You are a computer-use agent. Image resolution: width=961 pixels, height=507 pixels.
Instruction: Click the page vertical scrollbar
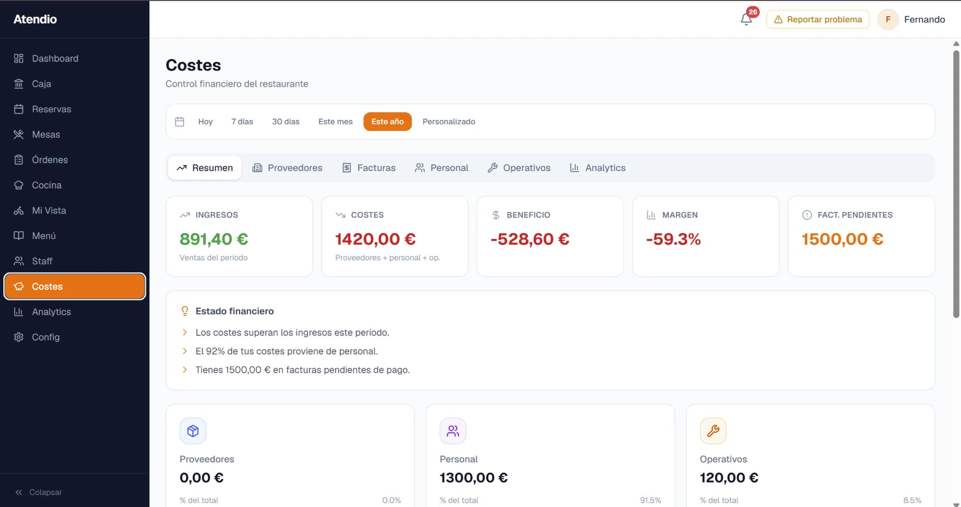tap(956, 184)
